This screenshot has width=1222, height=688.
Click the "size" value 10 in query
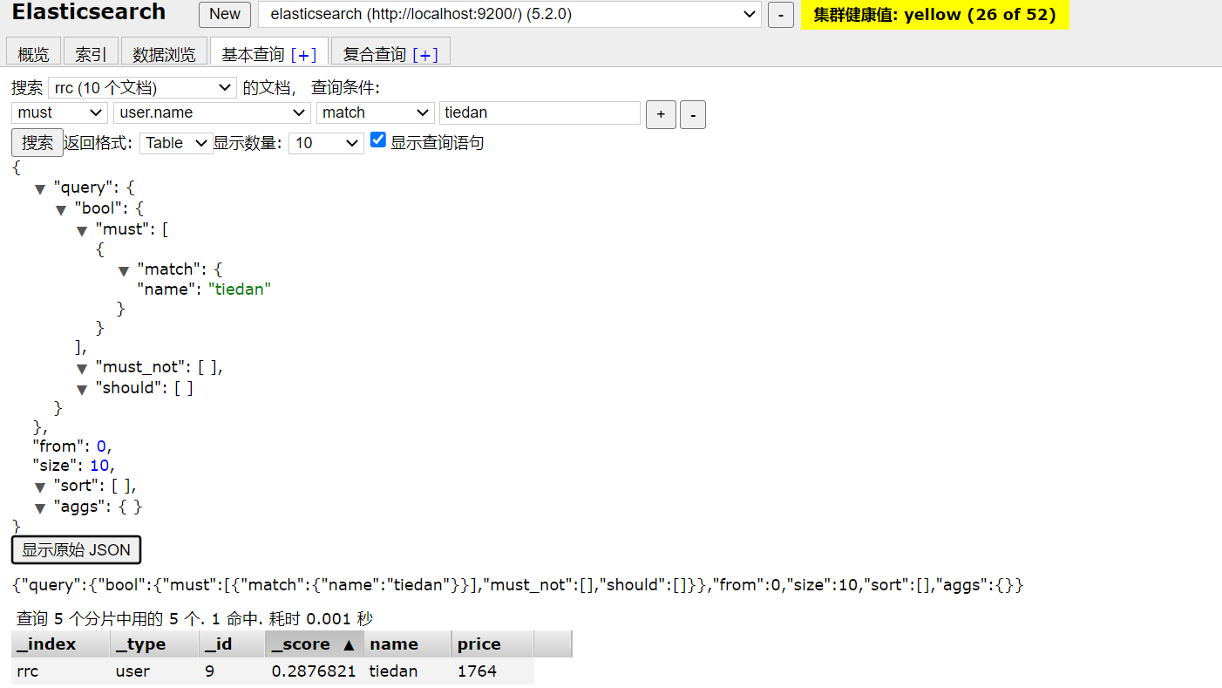99,466
